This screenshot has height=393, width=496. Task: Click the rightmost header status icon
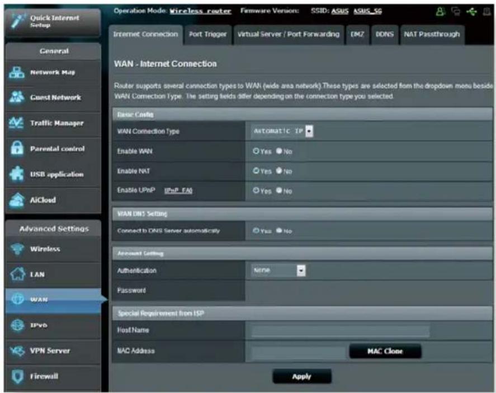487,12
